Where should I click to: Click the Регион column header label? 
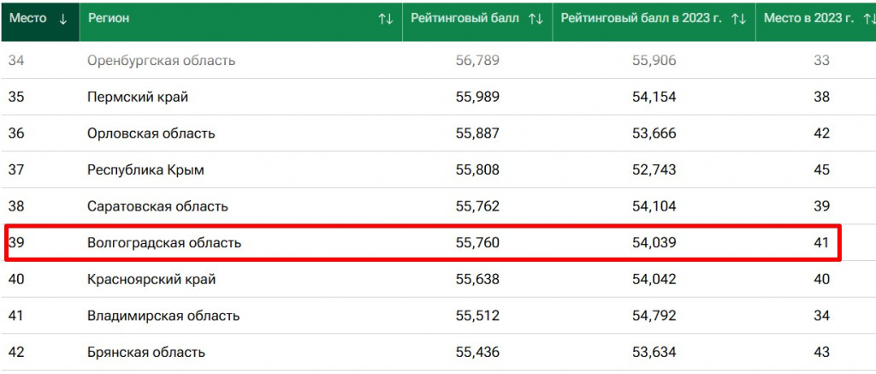109,19
